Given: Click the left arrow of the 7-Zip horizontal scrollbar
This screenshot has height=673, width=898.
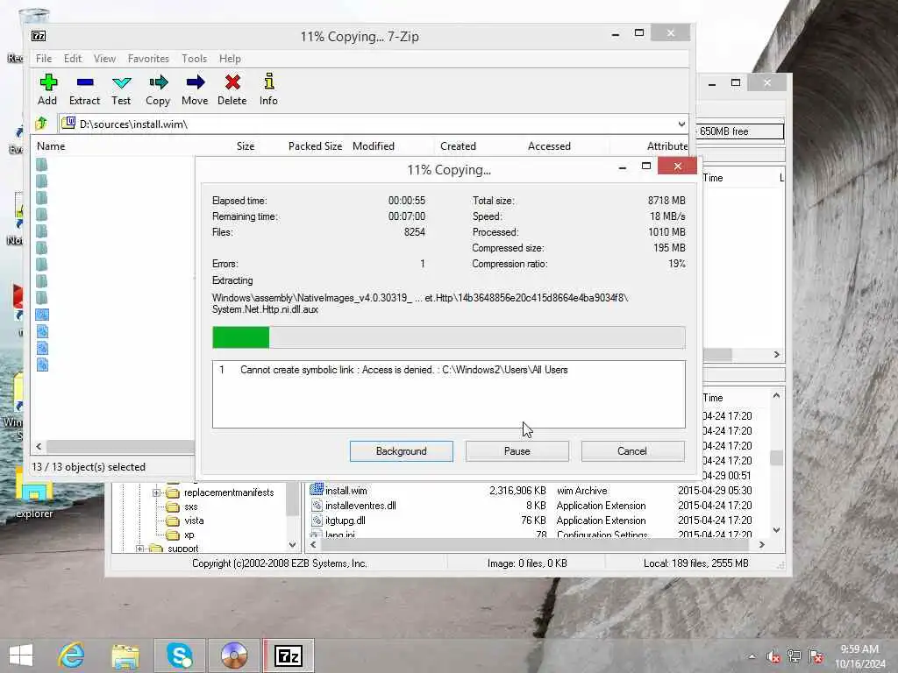Looking at the screenshot, I should pos(39,446).
